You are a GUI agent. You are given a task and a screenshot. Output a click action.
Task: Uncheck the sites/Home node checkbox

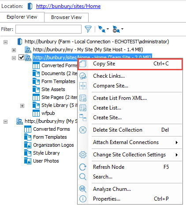pos(21,57)
